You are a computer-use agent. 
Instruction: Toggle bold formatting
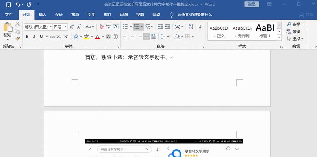click(x=27, y=37)
